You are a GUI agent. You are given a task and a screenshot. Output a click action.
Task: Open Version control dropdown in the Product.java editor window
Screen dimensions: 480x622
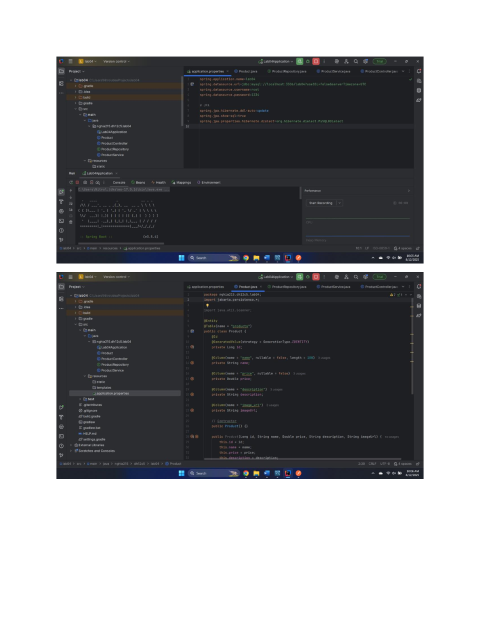[116, 277]
